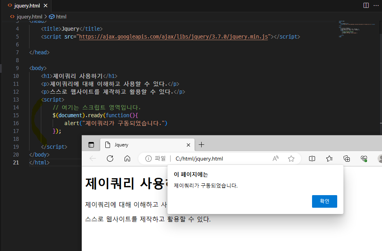Place the cursor on the alert code line

tap(116, 123)
